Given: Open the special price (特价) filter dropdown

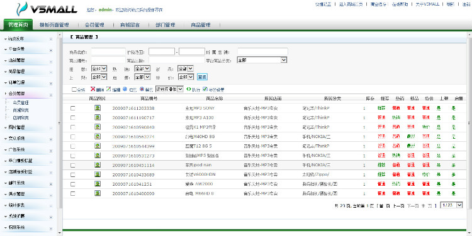Looking at the screenshot, I should click(186, 77).
